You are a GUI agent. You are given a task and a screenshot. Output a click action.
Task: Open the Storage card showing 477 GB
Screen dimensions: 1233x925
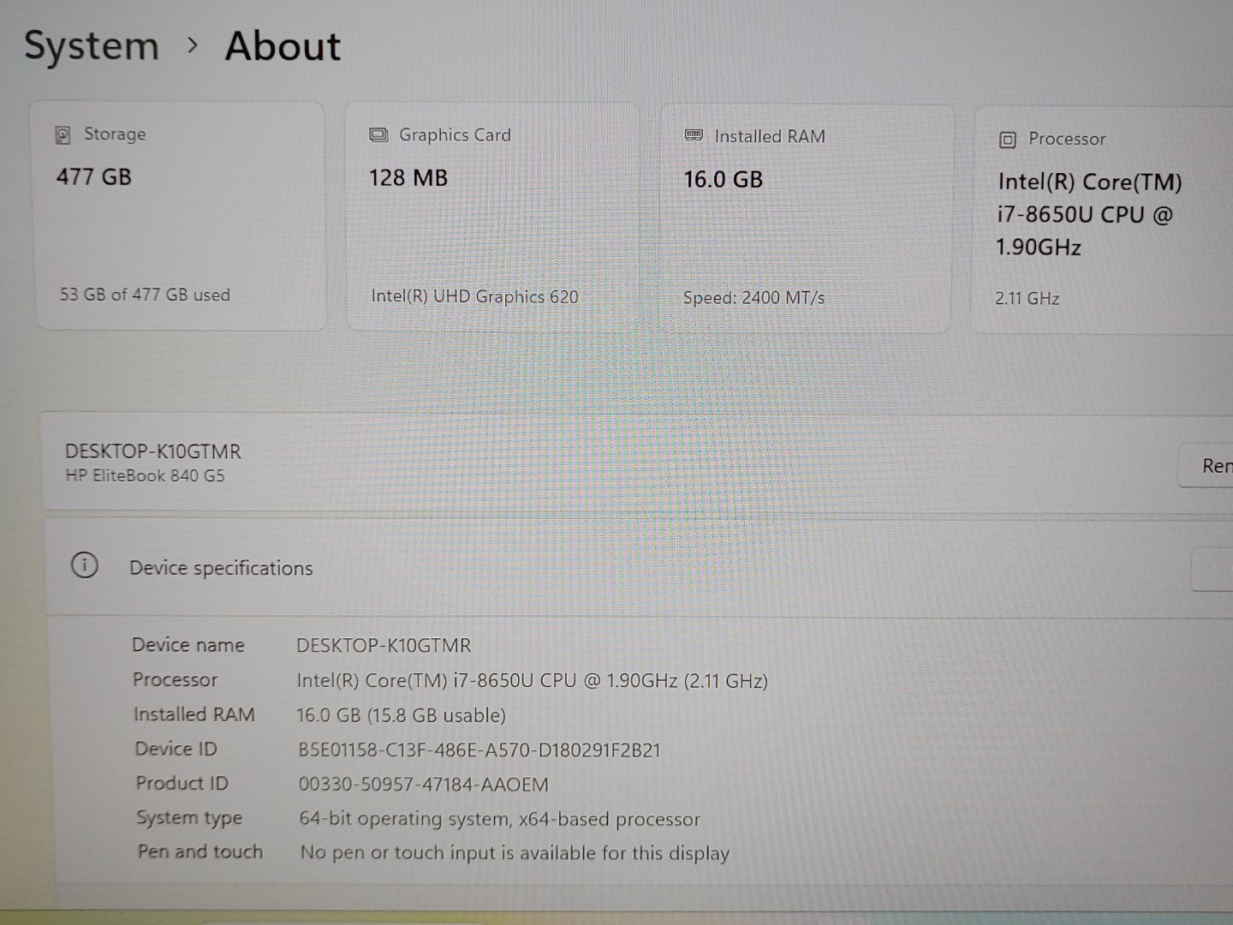(x=181, y=216)
